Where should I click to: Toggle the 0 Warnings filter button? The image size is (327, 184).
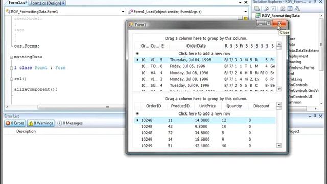coord(41,123)
